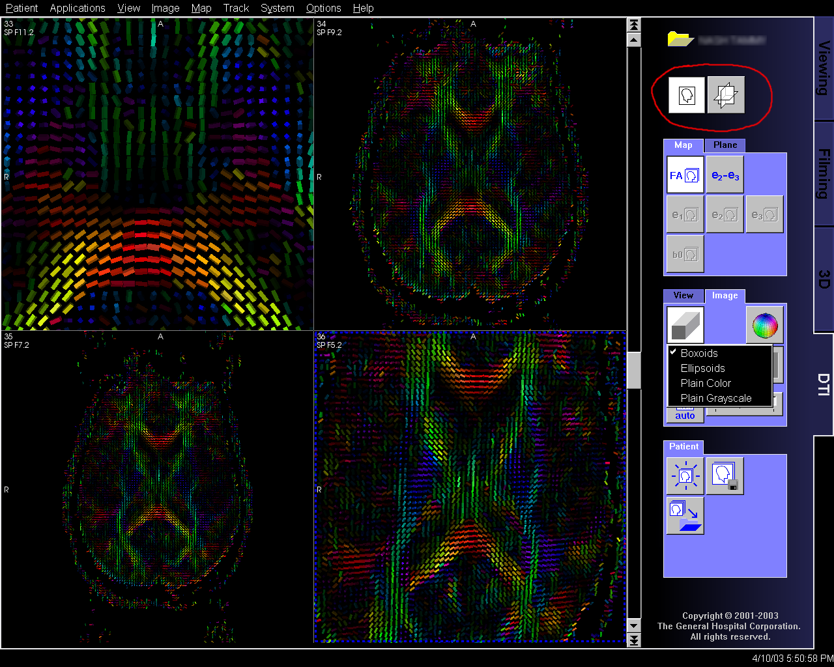Select Ellipsoids from the glyph list
Image resolution: width=834 pixels, height=667 pixels.
click(x=702, y=368)
